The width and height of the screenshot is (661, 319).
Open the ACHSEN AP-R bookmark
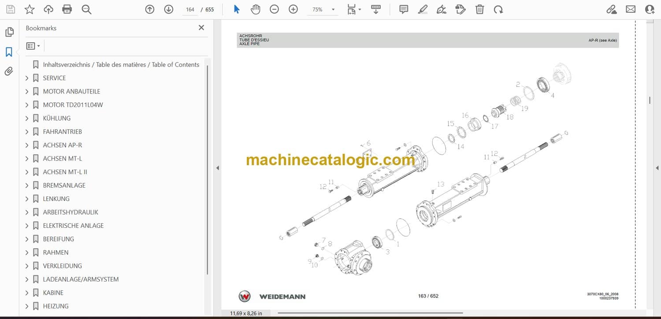coord(62,145)
